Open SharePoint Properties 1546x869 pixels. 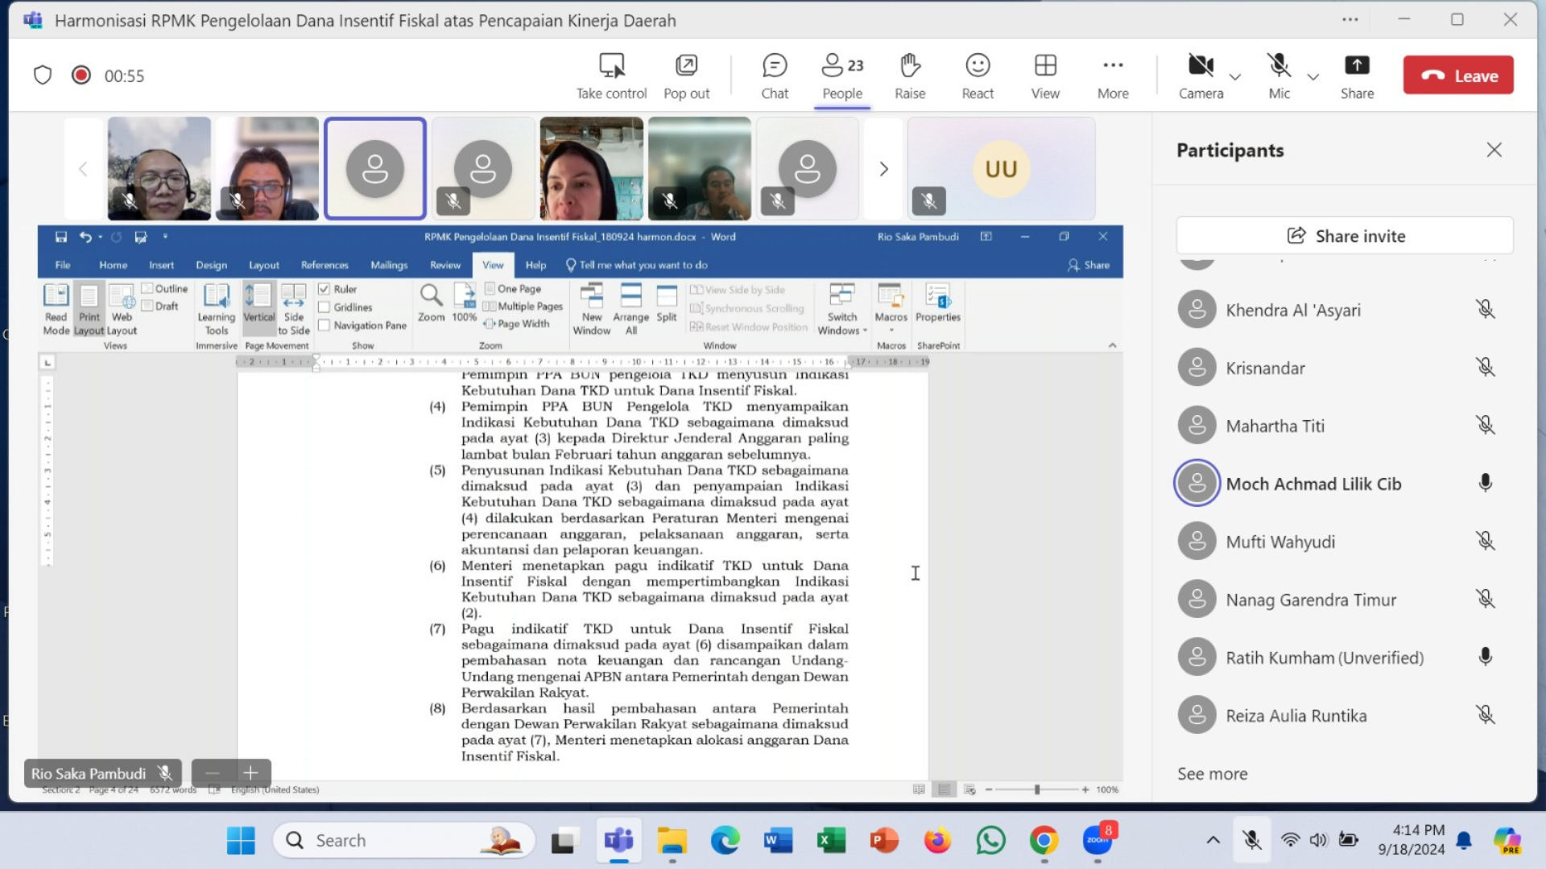point(938,303)
